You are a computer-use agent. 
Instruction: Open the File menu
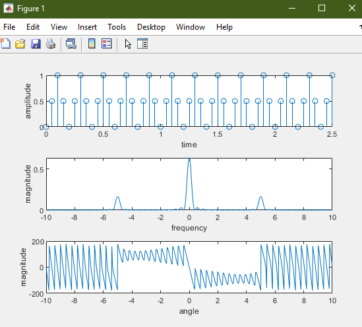9,27
